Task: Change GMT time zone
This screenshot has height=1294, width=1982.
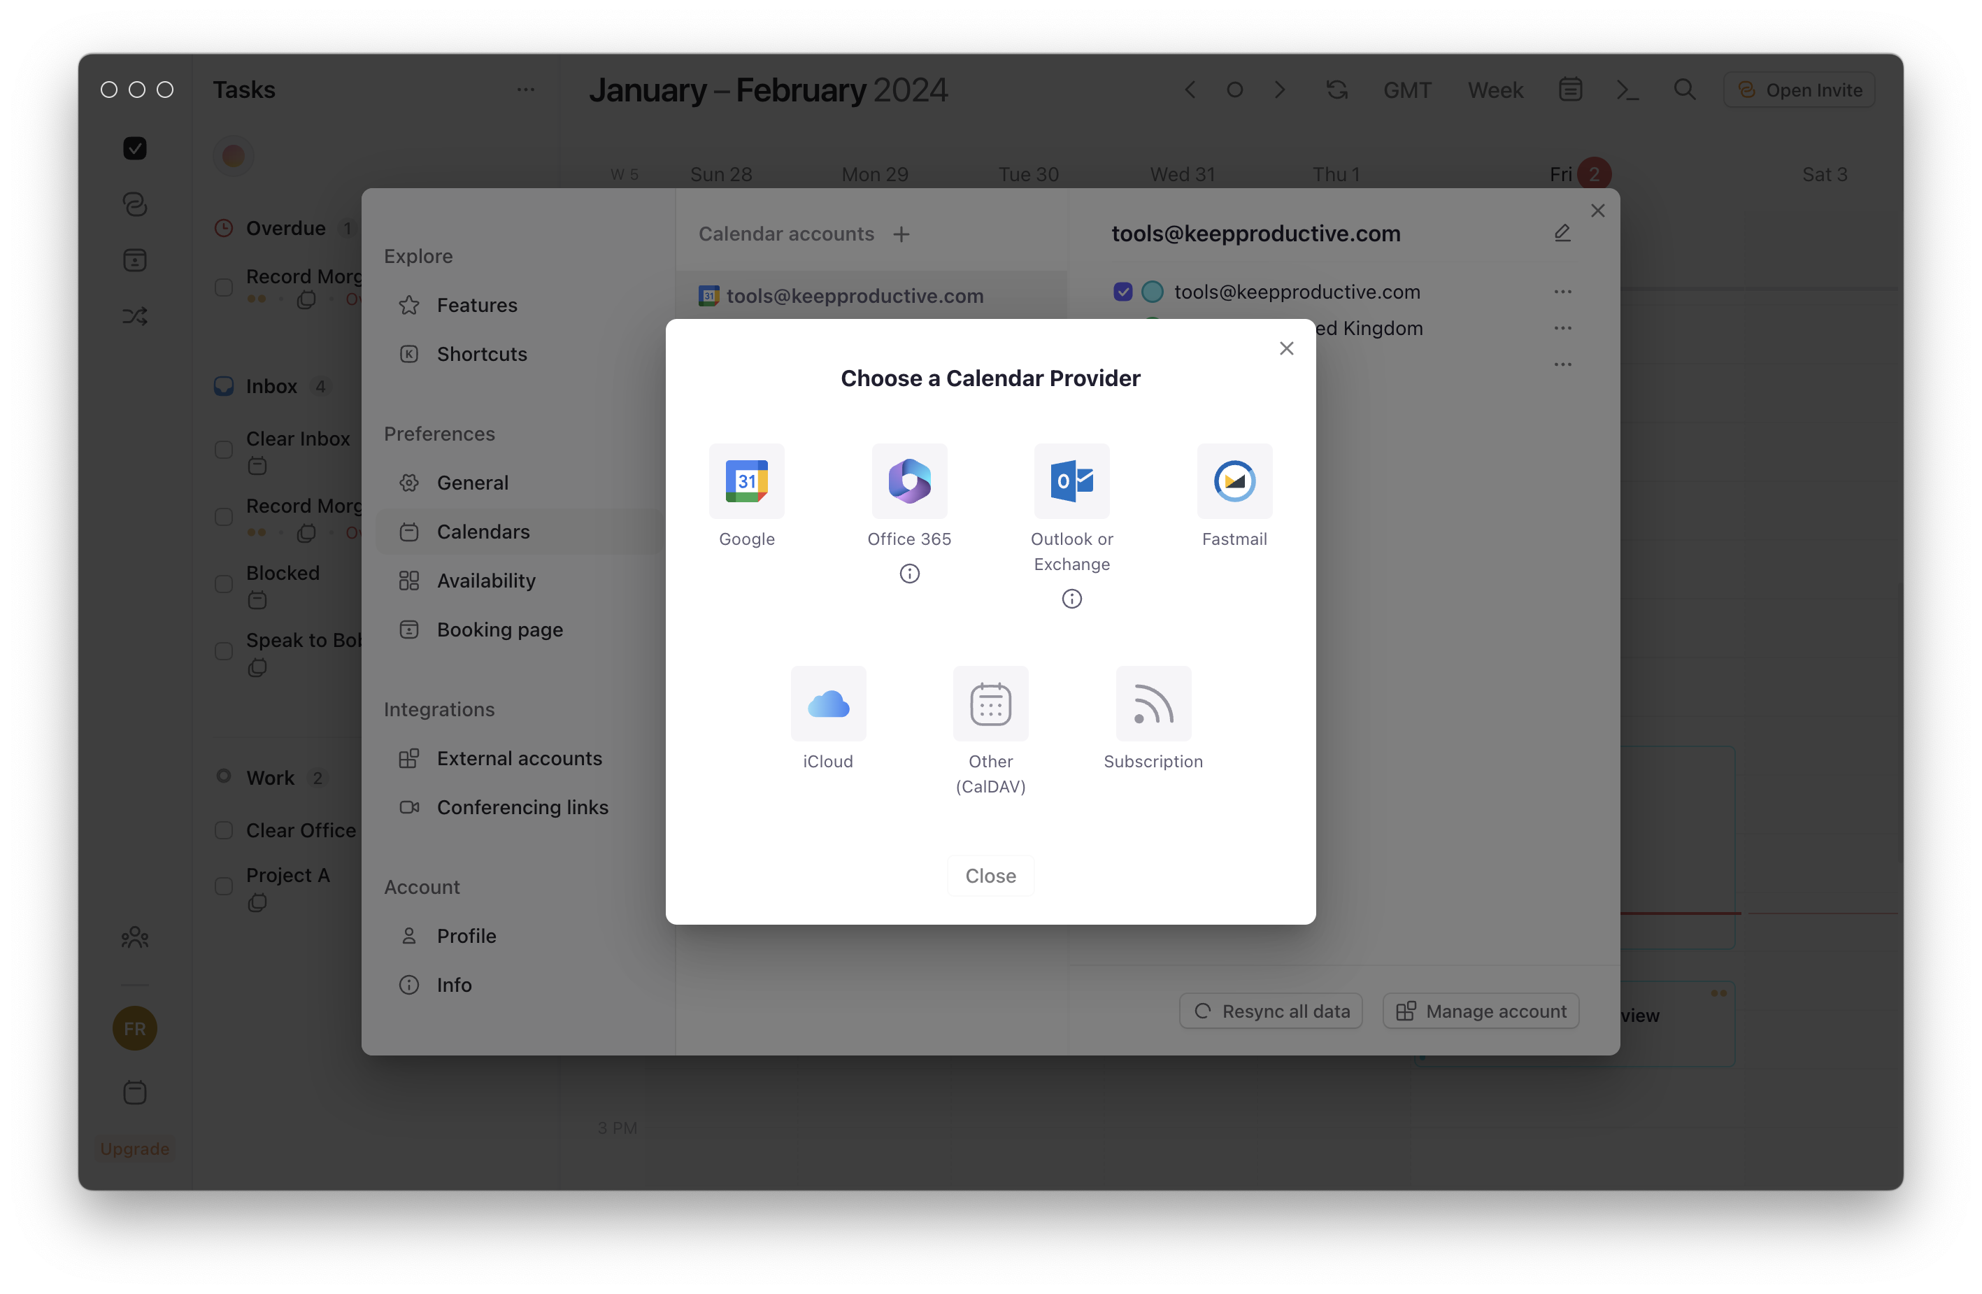Action: pyautogui.click(x=1406, y=90)
